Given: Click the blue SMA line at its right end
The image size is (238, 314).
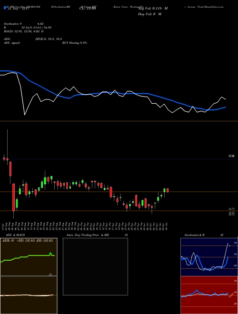Looking at the screenshot, I should pos(226,107).
